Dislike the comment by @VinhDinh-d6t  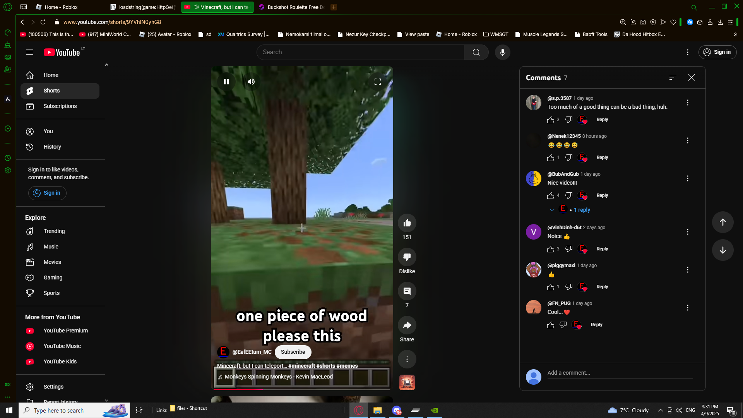tap(569, 249)
